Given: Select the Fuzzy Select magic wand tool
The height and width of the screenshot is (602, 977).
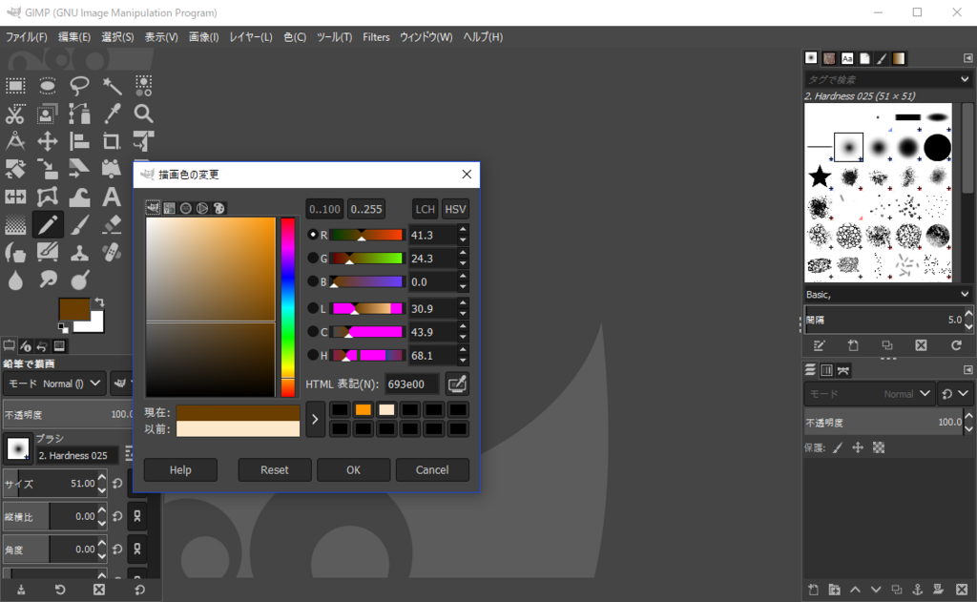Looking at the screenshot, I should 112,85.
